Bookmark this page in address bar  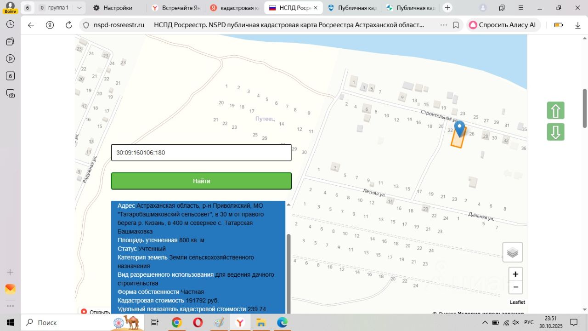pyautogui.click(x=456, y=25)
